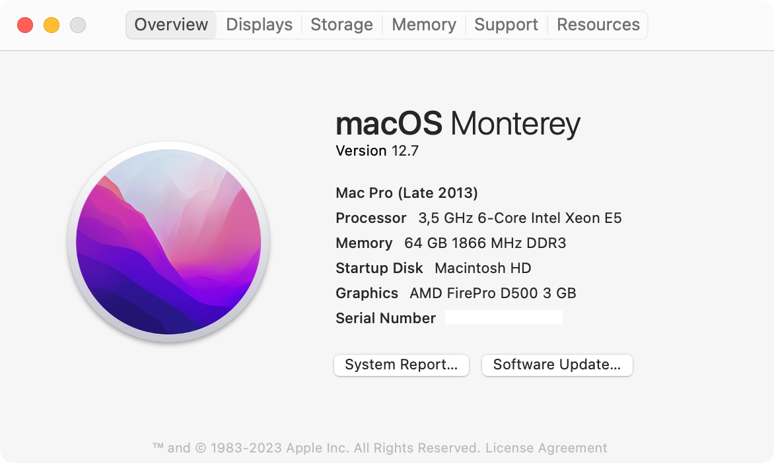Launch Software Update
Image resolution: width=774 pixels, height=463 pixels.
557,365
